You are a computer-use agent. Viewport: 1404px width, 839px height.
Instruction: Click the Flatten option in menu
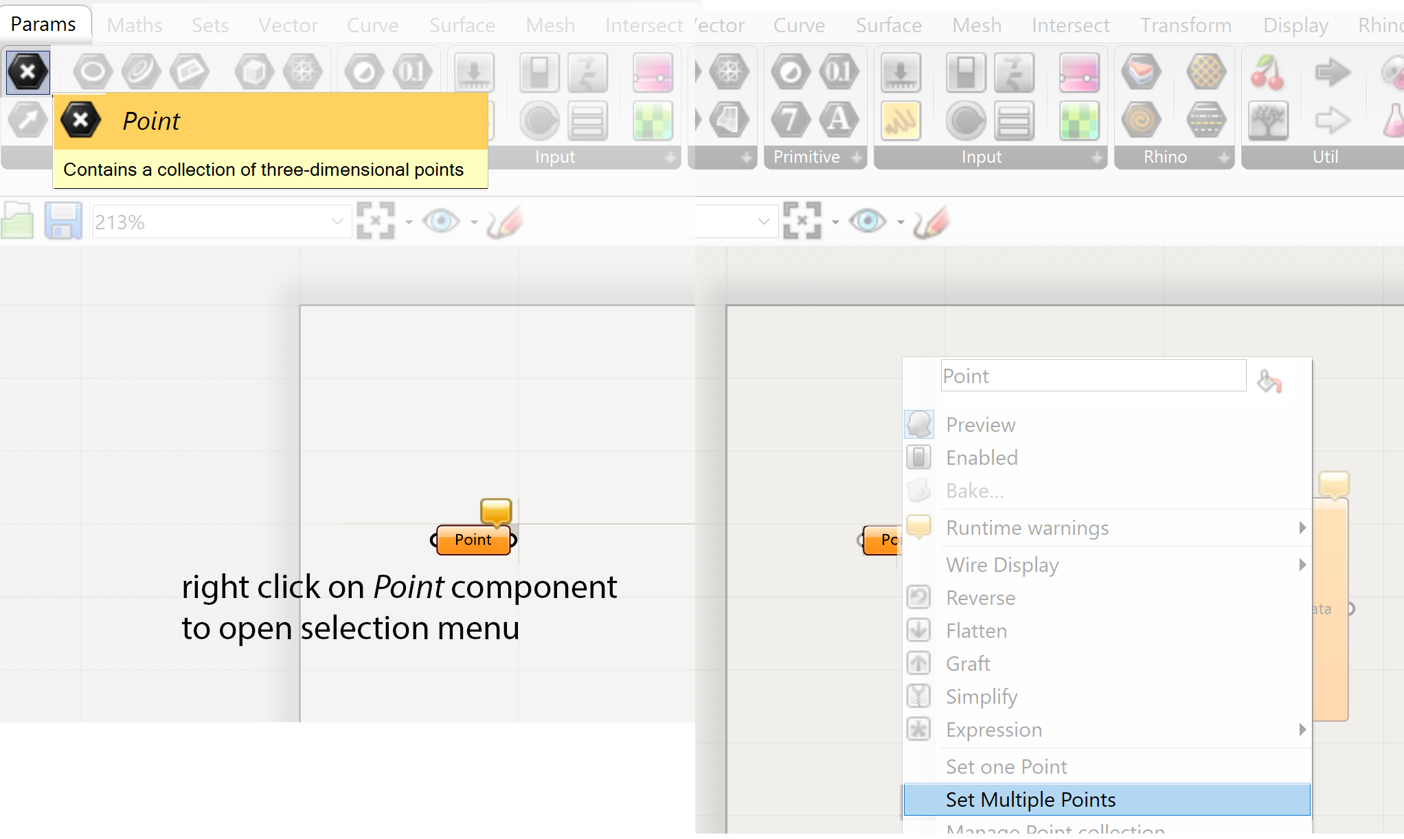click(x=976, y=631)
